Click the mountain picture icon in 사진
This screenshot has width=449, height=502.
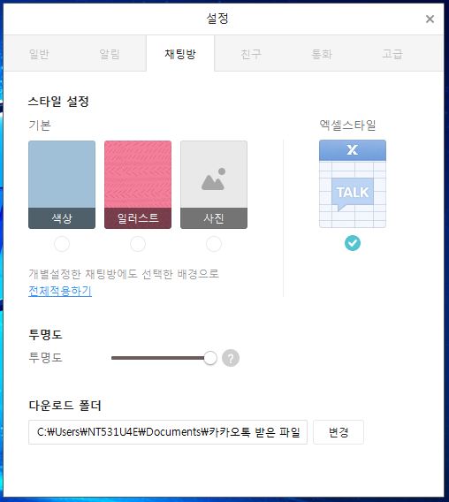tap(213, 179)
